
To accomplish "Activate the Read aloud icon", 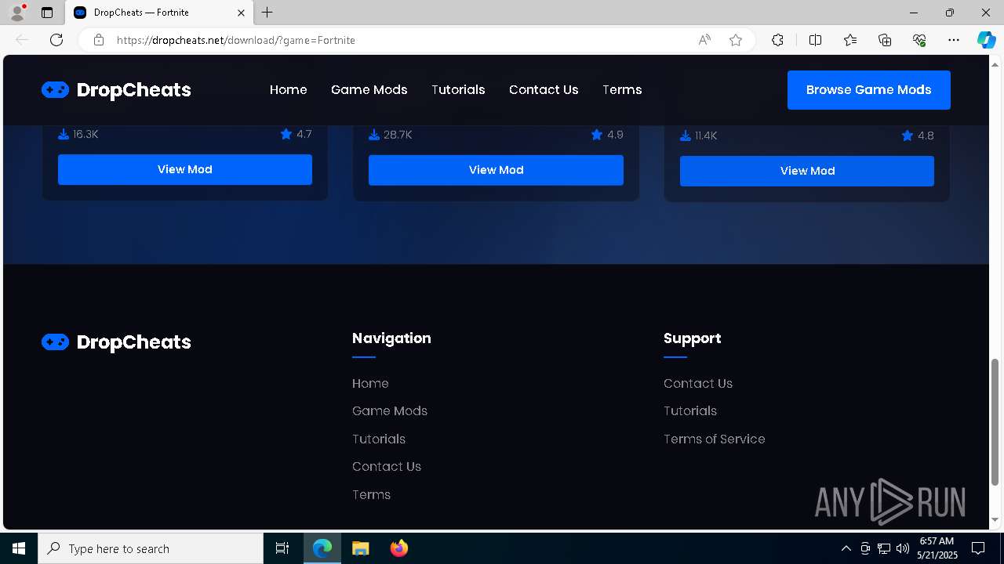I will click(704, 40).
